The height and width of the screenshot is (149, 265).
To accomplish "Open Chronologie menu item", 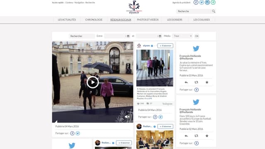I will 94,20.
